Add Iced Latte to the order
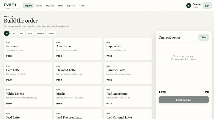This screenshot has width=214, height=119. (x=28, y=114)
